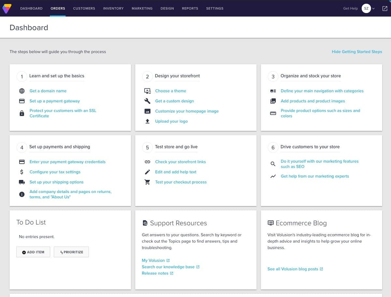This screenshot has height=297, width=391.
Task: Click the wrench icon next to custom design
Action: click(147, 101)
